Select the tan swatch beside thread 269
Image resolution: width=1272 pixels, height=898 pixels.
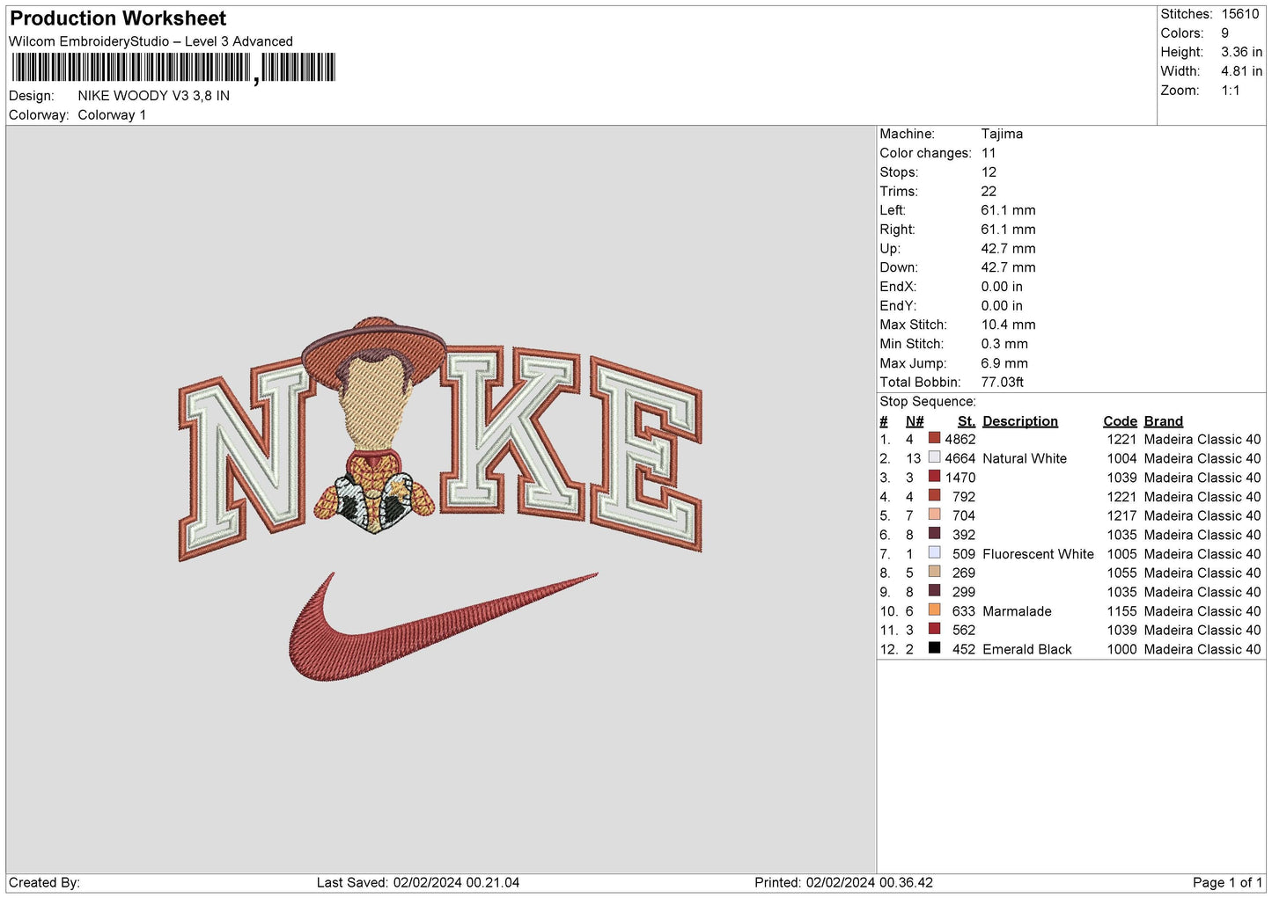[x=934, y=572]
